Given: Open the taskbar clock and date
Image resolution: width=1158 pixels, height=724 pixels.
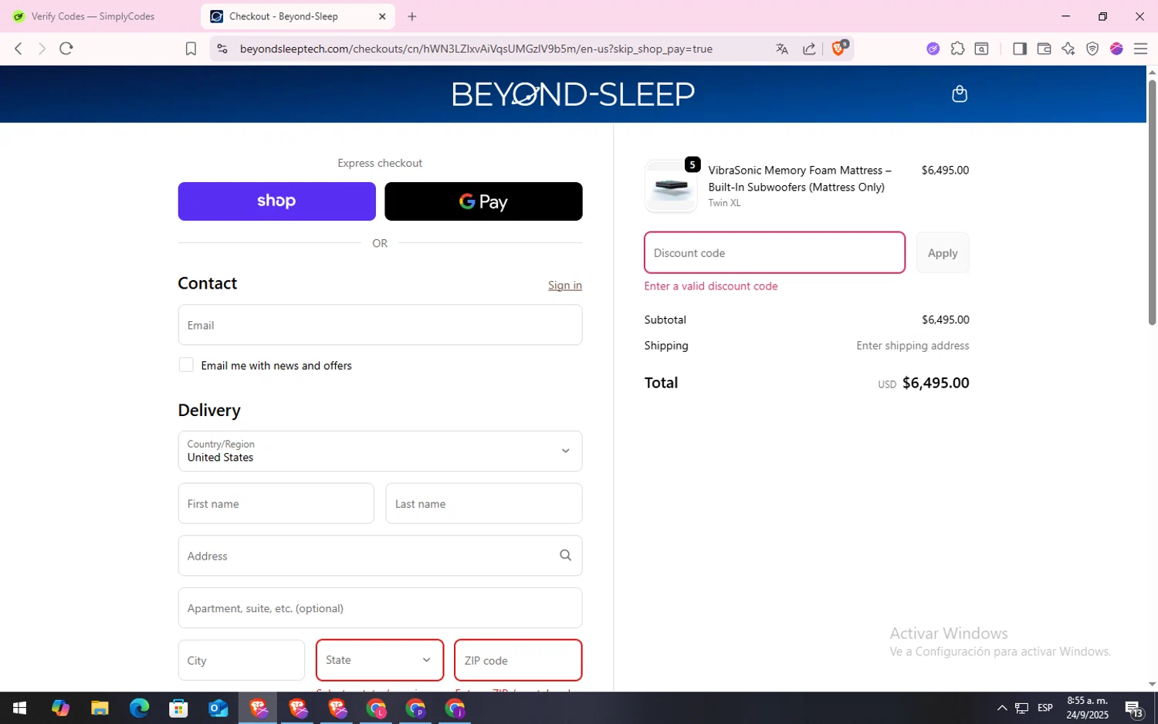Looking at the screenshot, I should point(1087,708).
